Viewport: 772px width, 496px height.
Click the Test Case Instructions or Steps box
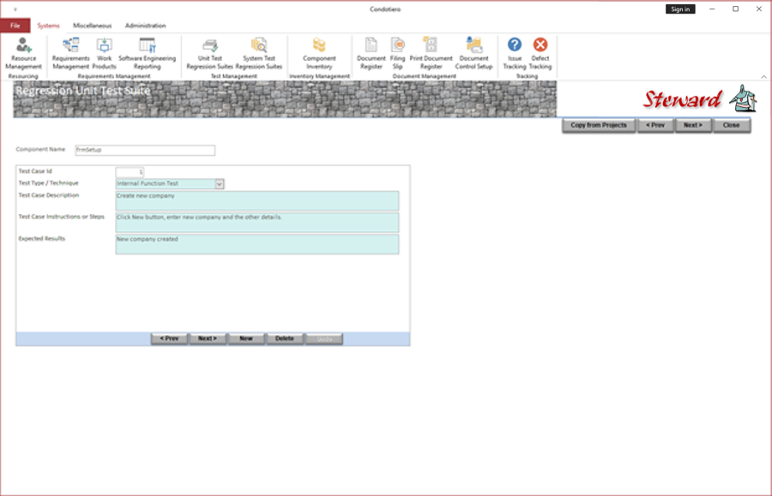(257, 222)
